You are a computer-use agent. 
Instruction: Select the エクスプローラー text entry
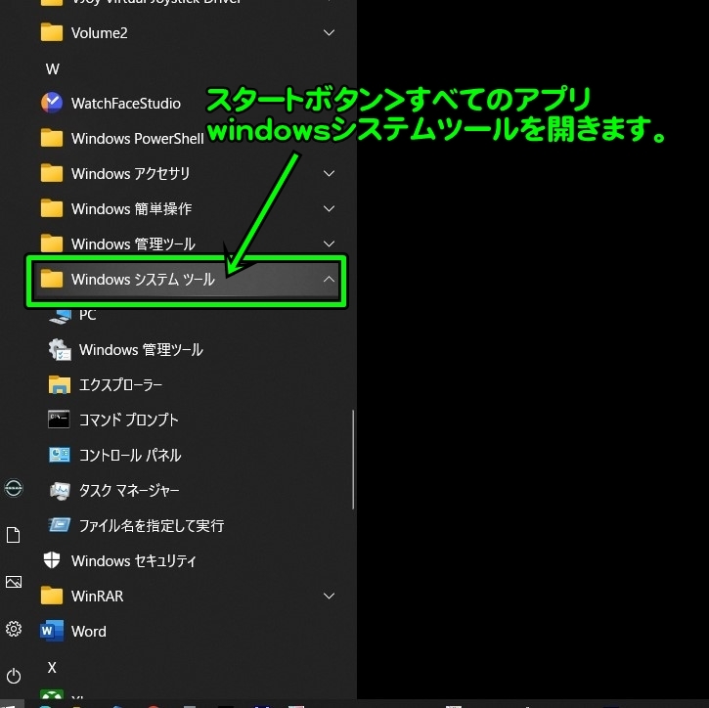point(120,385)
